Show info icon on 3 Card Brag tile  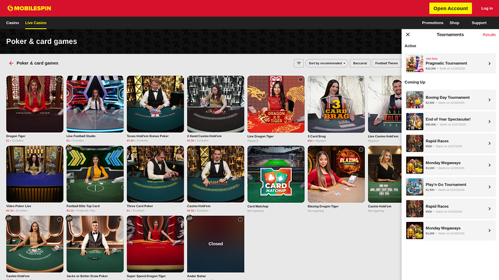point(361,80)
